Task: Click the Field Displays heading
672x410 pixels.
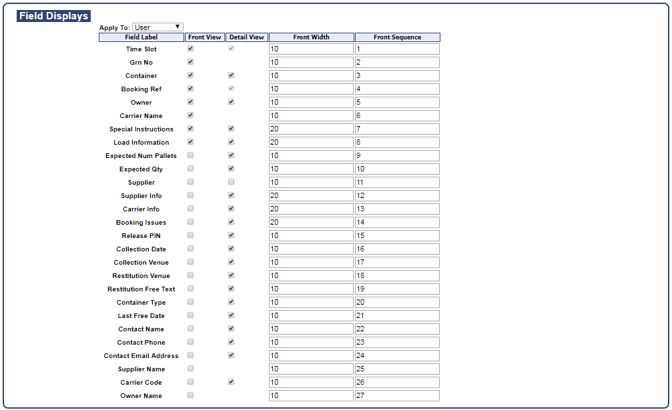Action: [53, 16]
